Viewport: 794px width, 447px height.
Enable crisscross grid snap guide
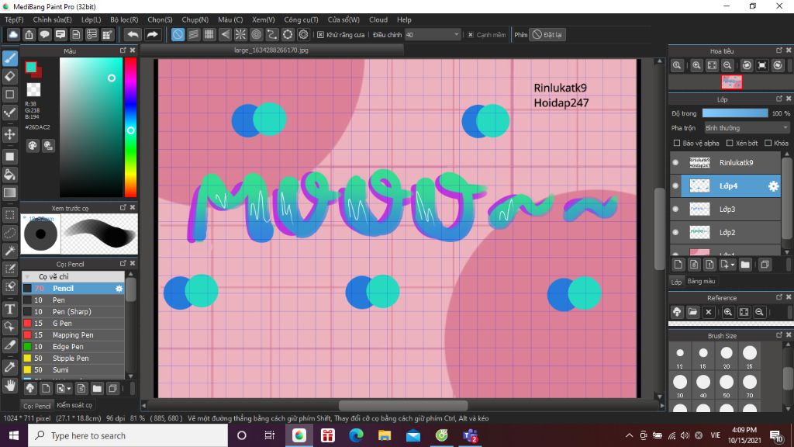[x=209, y=34]
